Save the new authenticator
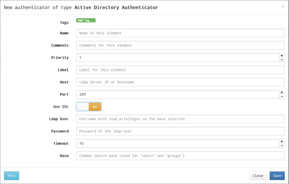This screenshot has height=184, width=289. point(277,176)
